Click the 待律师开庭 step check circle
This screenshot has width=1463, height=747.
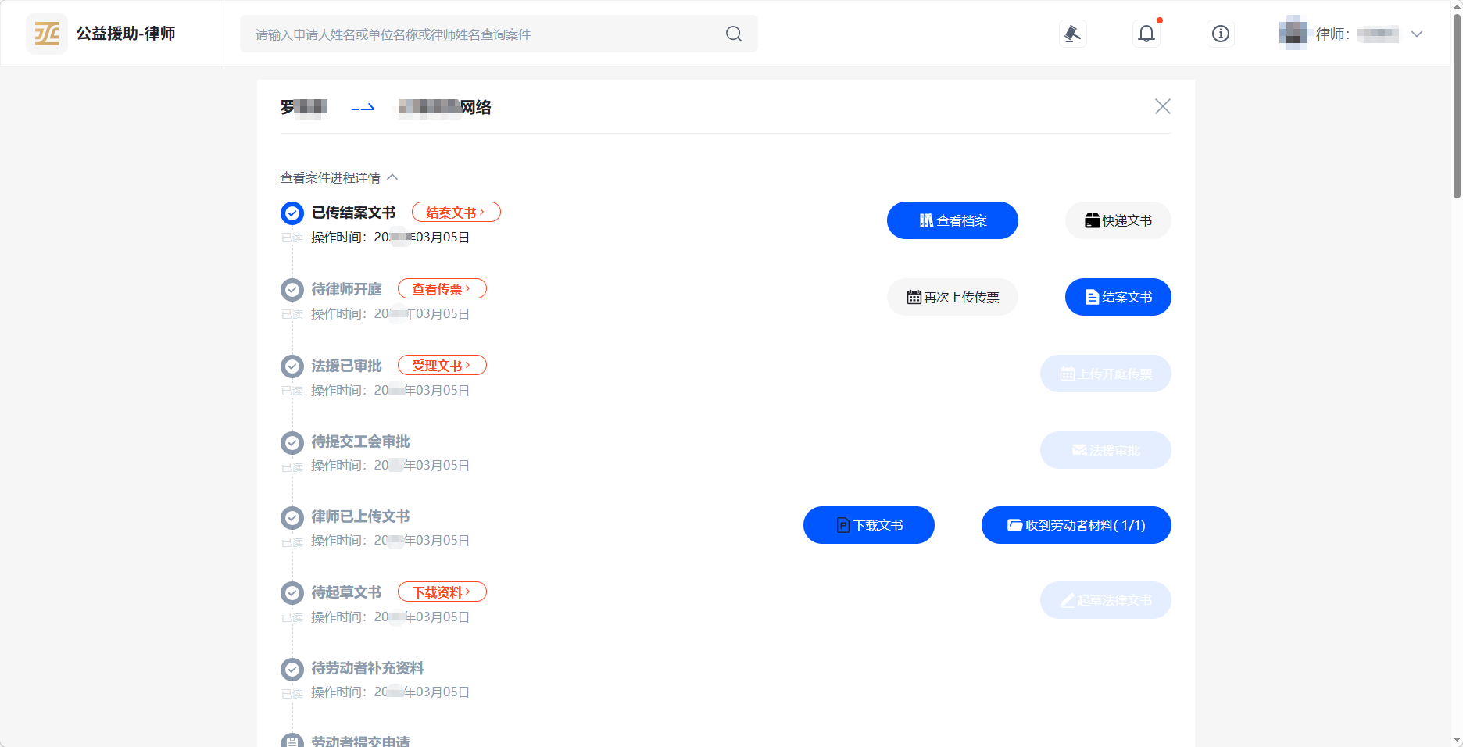point(292,289)
